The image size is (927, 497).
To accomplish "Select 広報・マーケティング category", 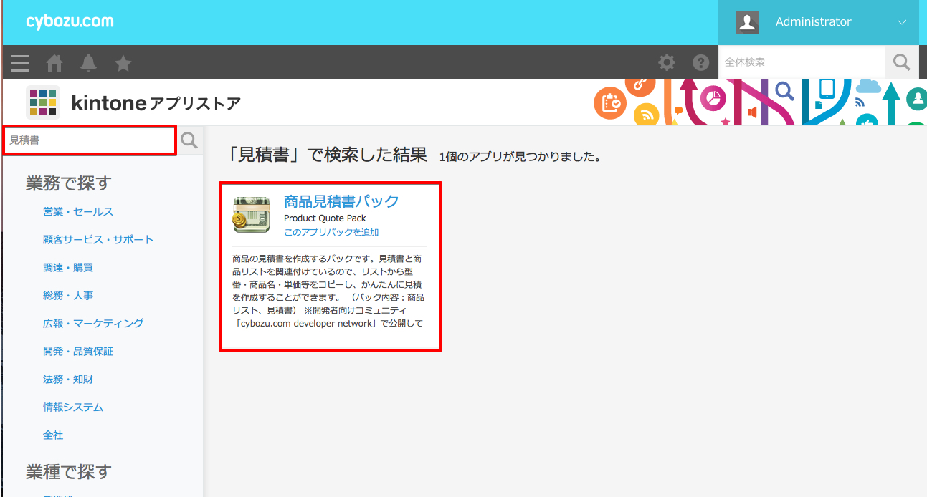I will (x=93, y=324).
